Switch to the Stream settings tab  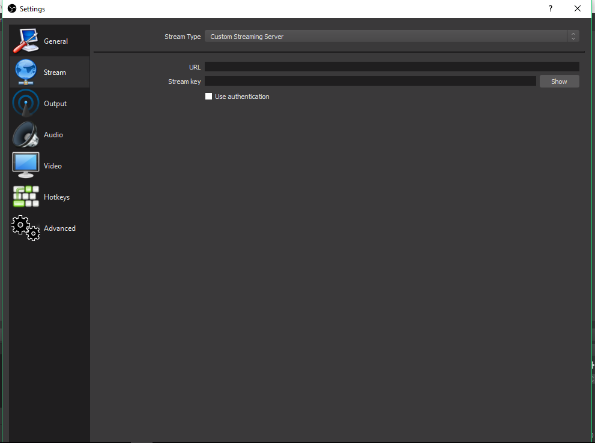click(x=49, y=71)
